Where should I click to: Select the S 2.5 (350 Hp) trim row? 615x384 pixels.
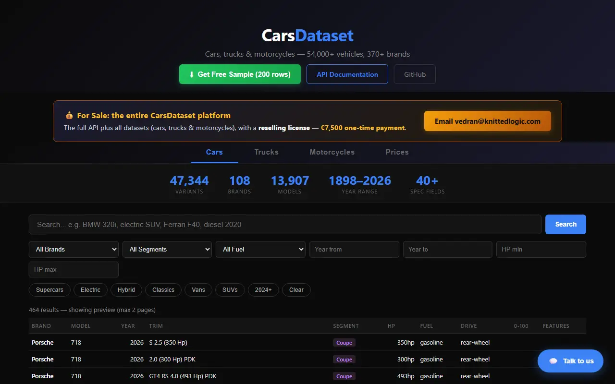tap(307, 343)
